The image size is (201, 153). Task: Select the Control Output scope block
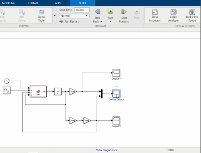coord(116,94)
